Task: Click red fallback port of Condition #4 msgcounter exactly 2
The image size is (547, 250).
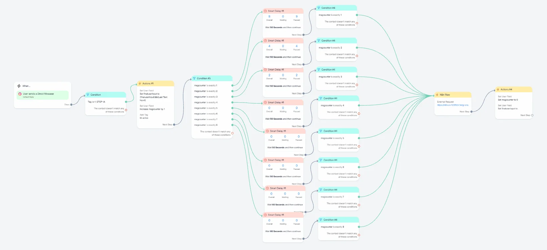Action: click(x=357, y=56)
